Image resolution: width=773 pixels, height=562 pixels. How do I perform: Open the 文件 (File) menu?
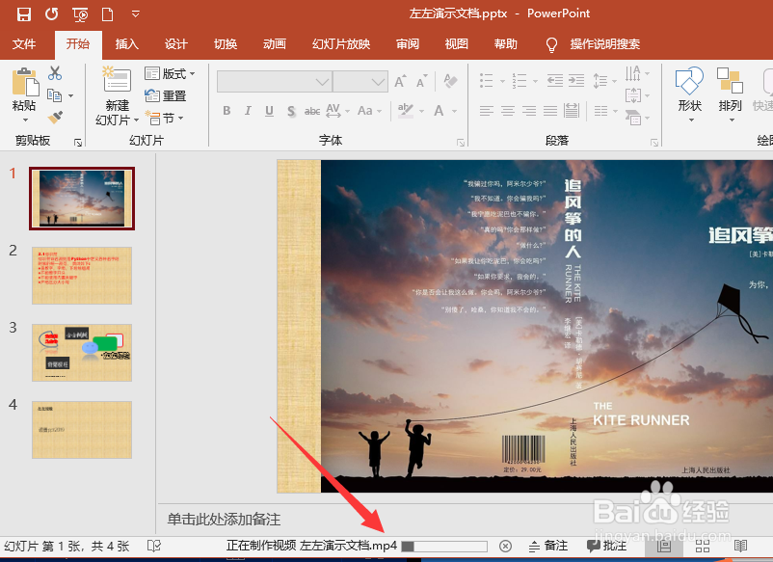[x=25, y=44]
